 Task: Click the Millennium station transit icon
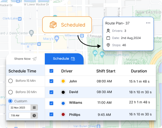(82, 36)
